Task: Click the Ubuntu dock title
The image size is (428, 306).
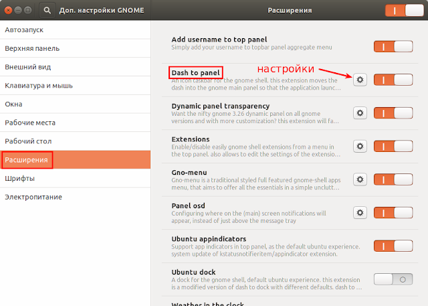Action: (193, 272)
